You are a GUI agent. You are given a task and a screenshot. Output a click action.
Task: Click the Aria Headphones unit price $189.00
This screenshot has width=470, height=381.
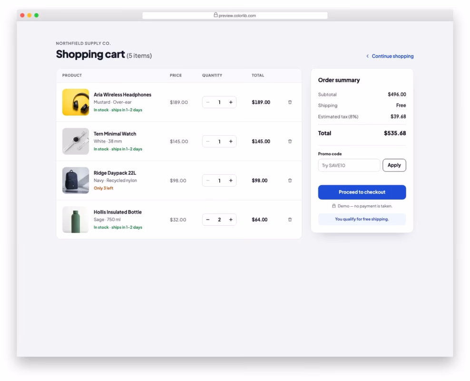click(179, 102)
